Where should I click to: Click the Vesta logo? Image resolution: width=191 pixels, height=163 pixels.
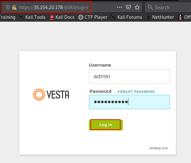[51, 94]
